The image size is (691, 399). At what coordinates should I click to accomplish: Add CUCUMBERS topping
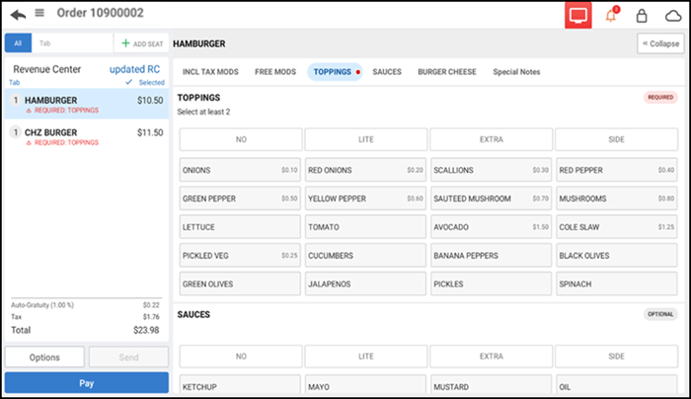click(x=365, y=255)
